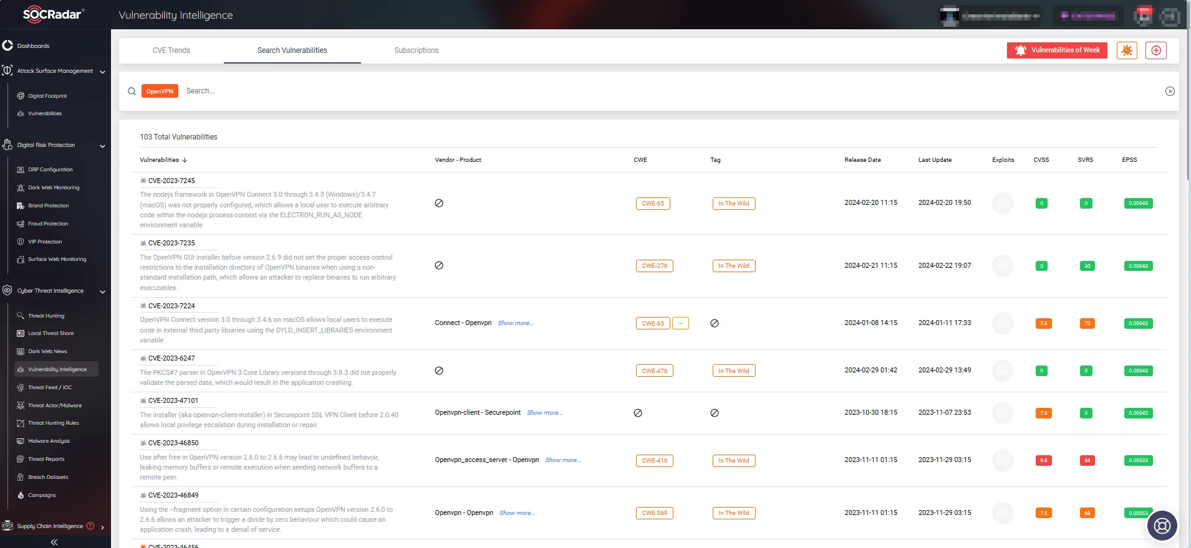Click SVRS score 84 badge
The image size is (1191, 548).
click(1087, 461)
